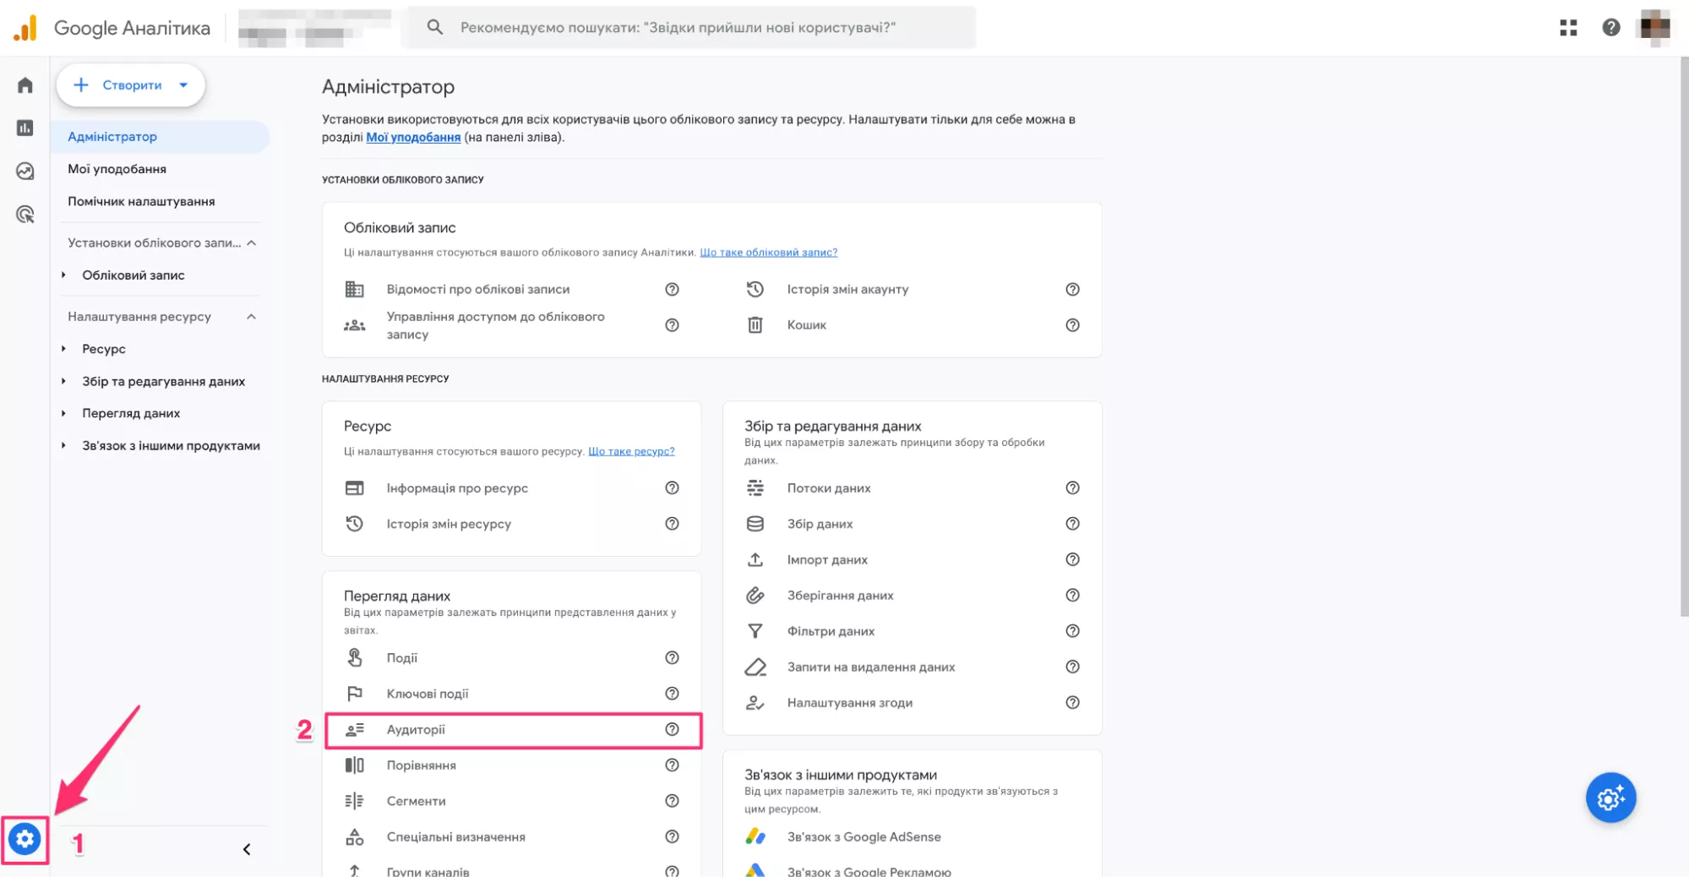
Task: Open Google apps grid icon
Action: click(x=1568, y=28)
